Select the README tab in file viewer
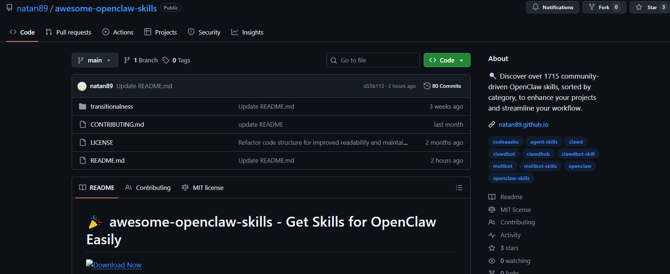Screen dimensions: 670x274 click(x=97, y=188)
